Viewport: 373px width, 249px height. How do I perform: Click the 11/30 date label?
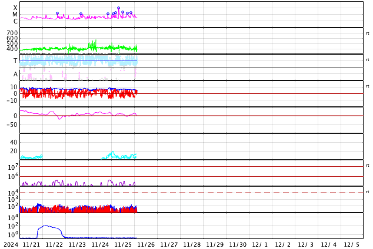click(238, 244)
